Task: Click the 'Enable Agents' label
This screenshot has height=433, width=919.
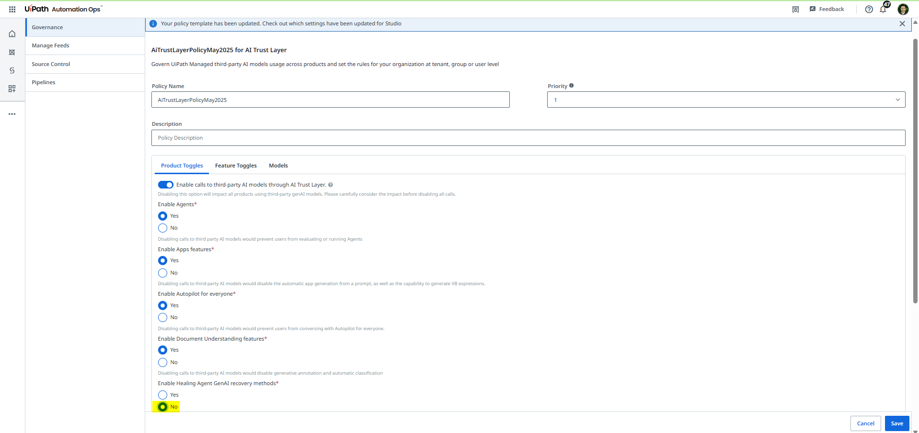Action: click(176, 204)
